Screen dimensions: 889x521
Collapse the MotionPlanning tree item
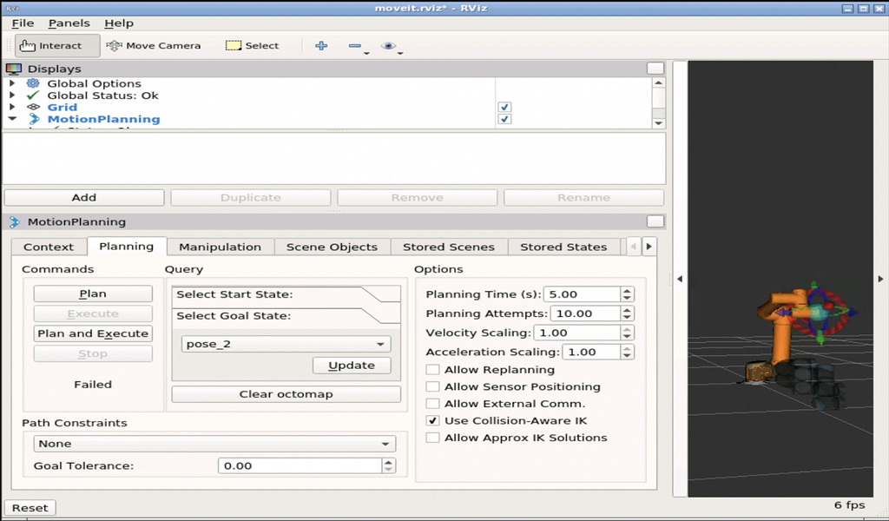click(12, 119)
